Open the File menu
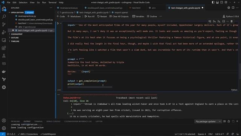The height and width of the screenshot is (136, 241). click(x=8, y=3)
